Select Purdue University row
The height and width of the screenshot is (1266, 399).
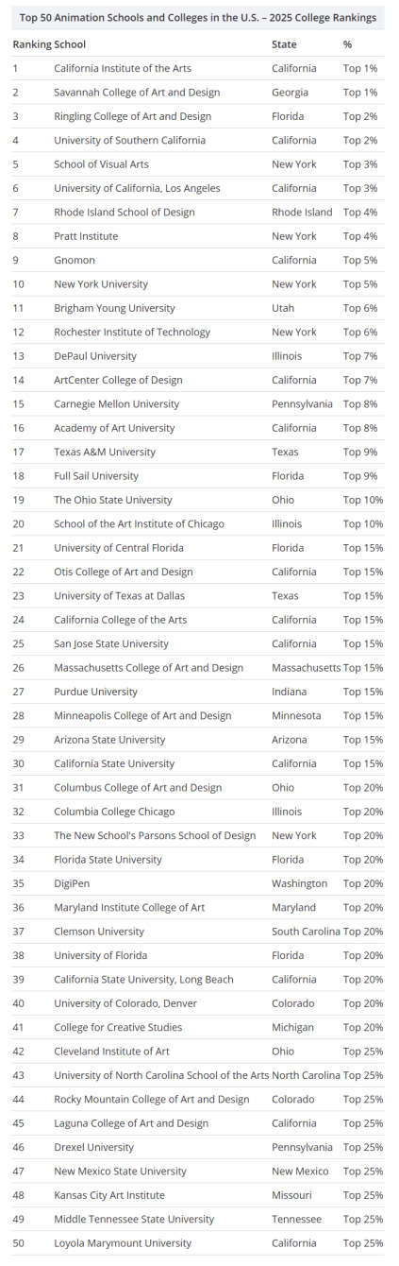click(198, 692)
